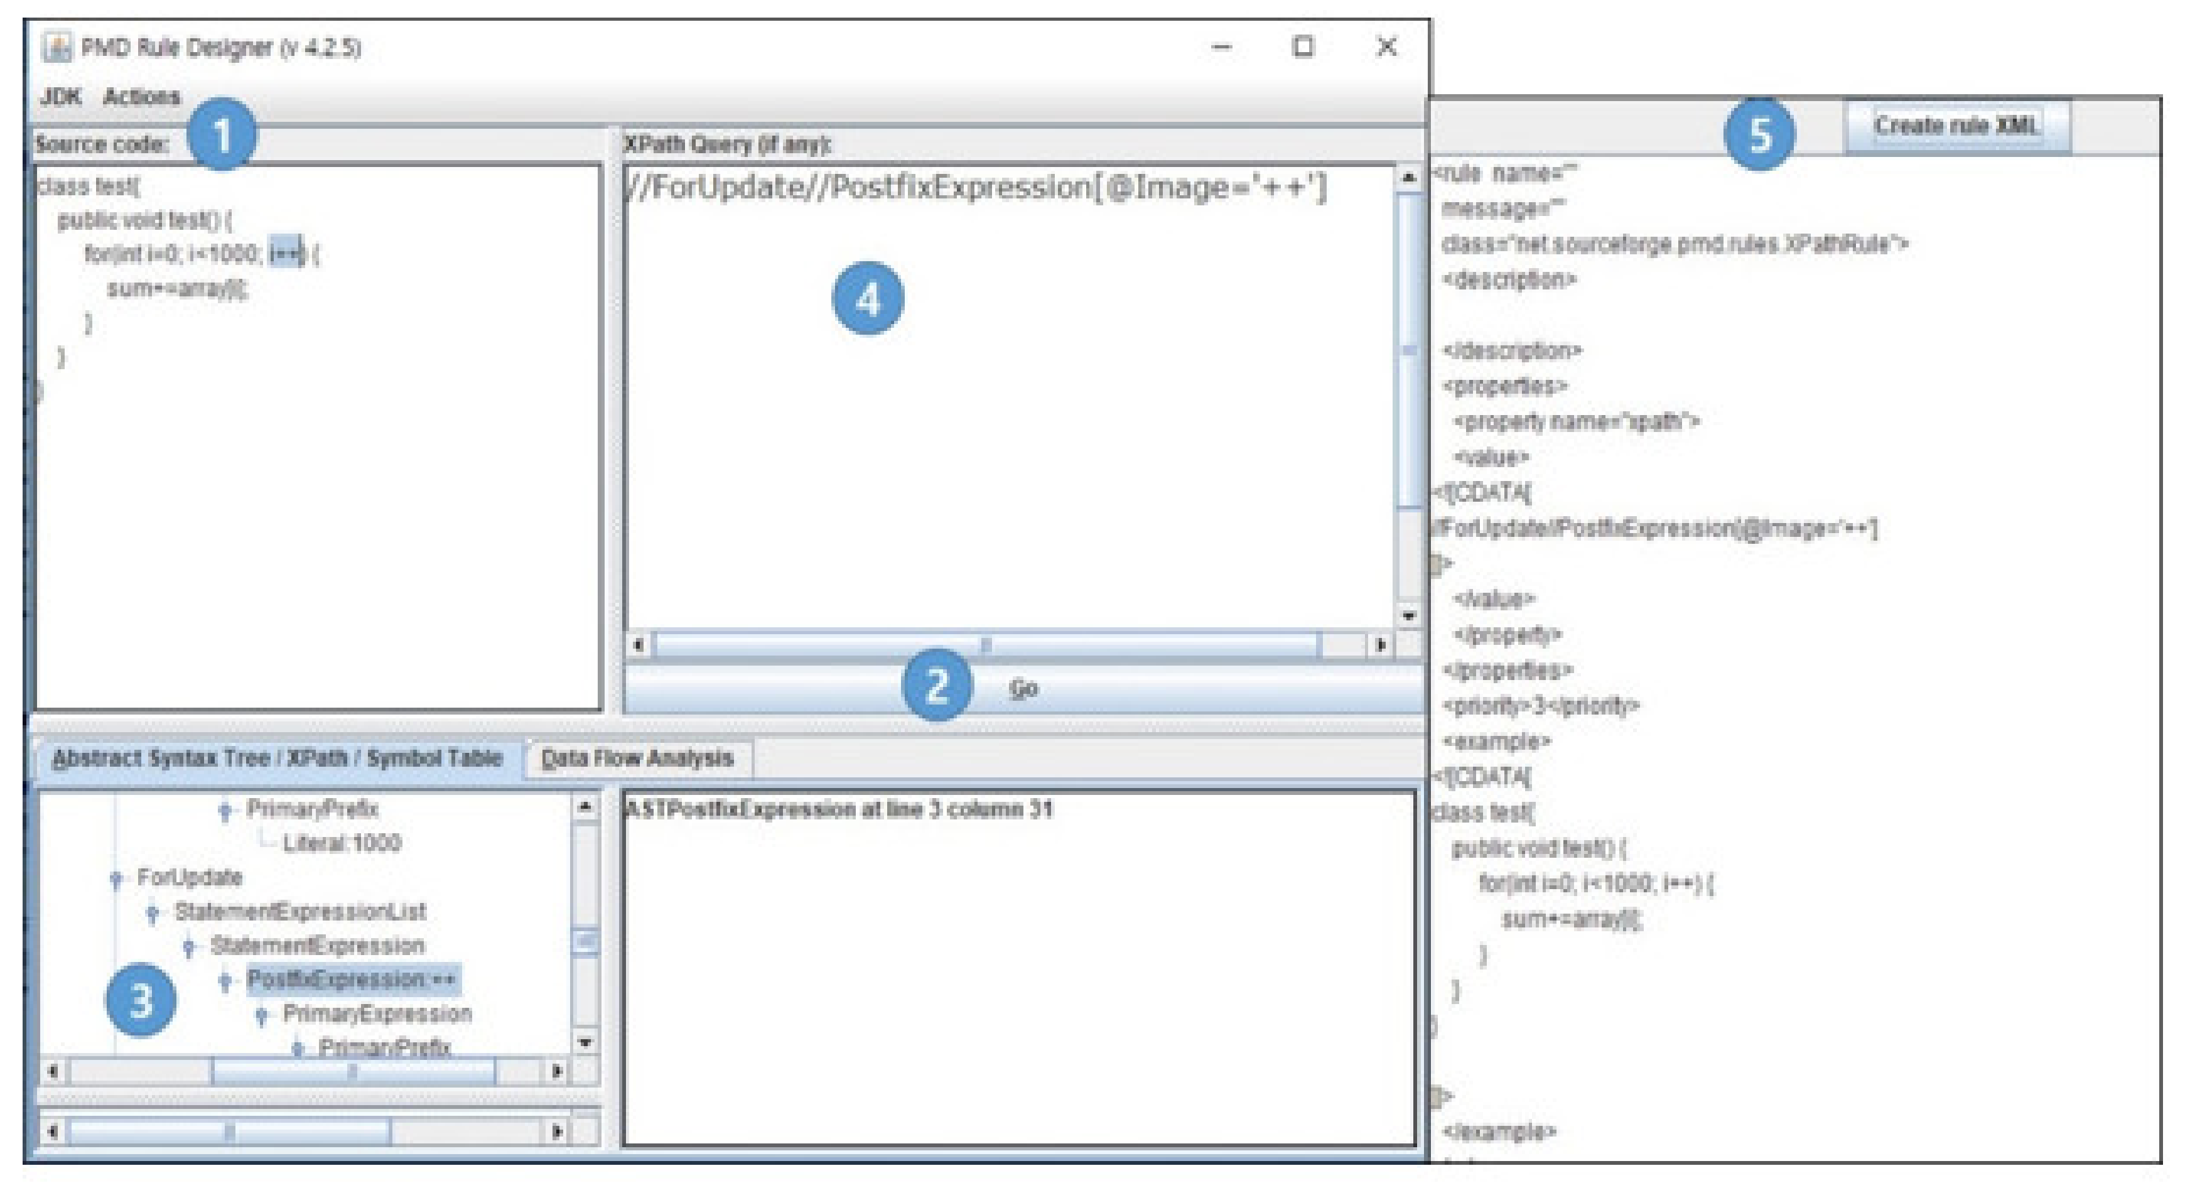This screenshot has height=1183, width=2190.
Task: Click the XPath panel scroll right arrow
Action: pos(1381,646)
